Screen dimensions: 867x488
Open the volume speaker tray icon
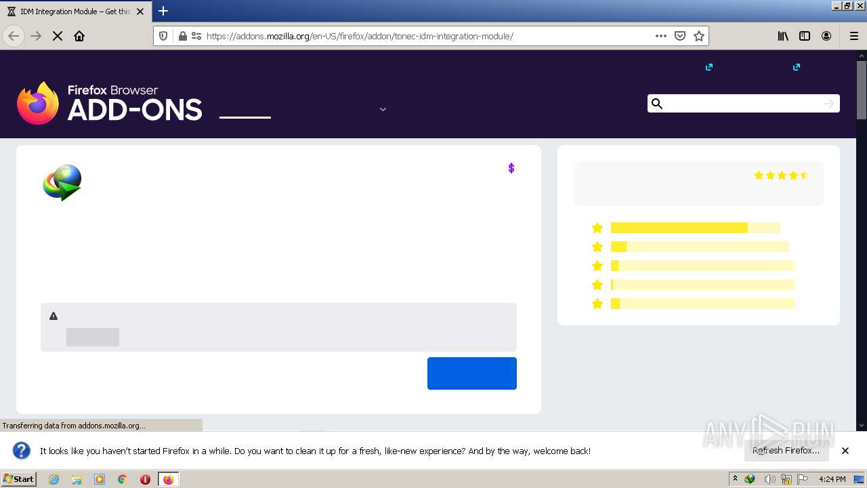(769, 479)
